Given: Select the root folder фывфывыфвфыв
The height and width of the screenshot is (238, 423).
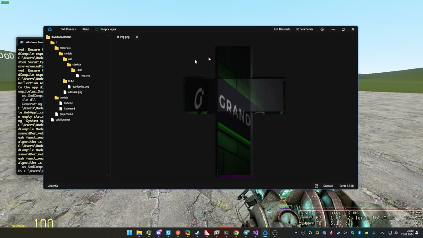Looking at the screenshot, I should (x=59, y=37).
